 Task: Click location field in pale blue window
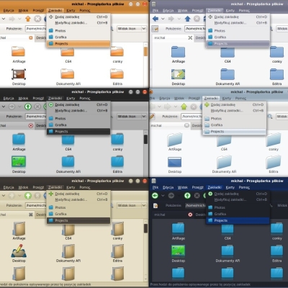pyautogui.click(x=192, y=117)
